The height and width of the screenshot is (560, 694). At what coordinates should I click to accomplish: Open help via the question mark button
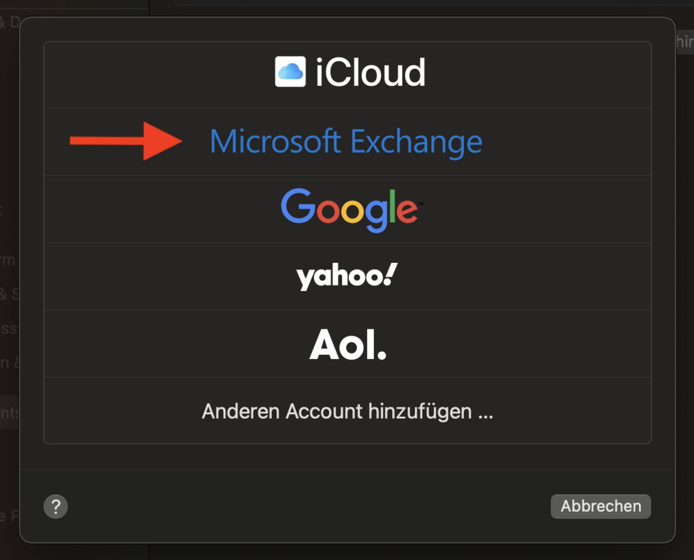point(56,506)
